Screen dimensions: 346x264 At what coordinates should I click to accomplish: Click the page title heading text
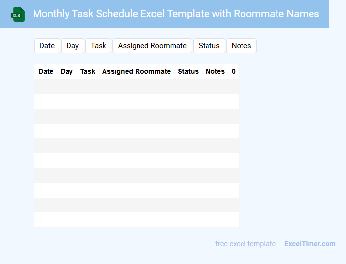tap(176, 14)
